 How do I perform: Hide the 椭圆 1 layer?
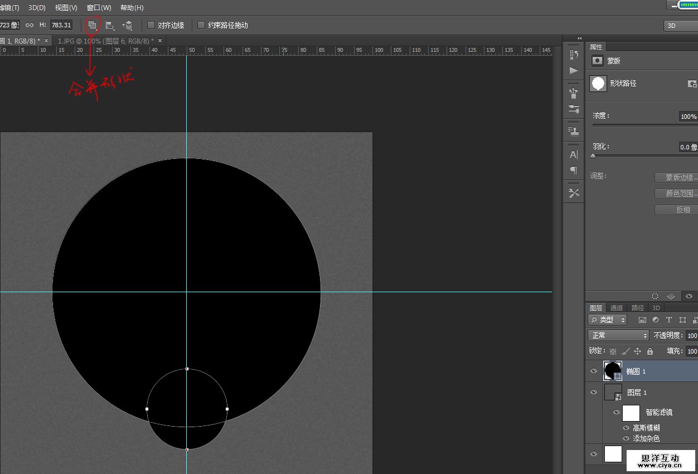(594, 371)
